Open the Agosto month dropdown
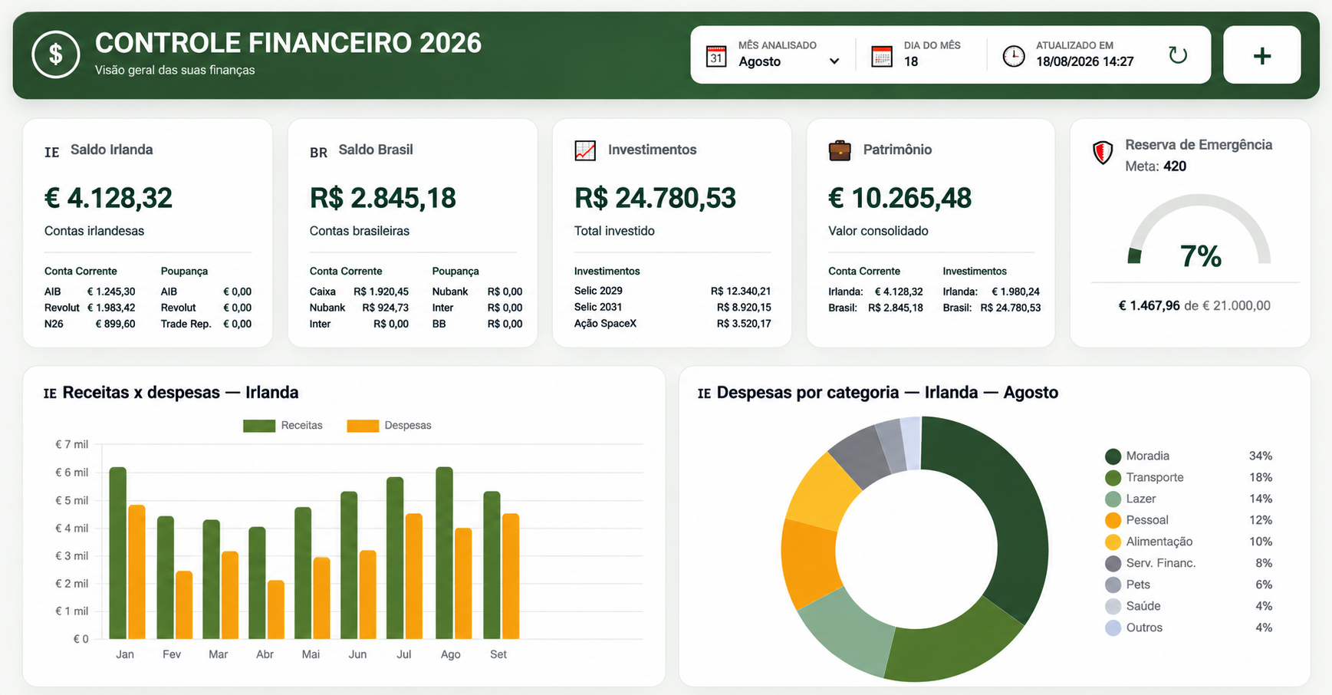The width and height of the screenshot is (1332, 695). [789, 61]
